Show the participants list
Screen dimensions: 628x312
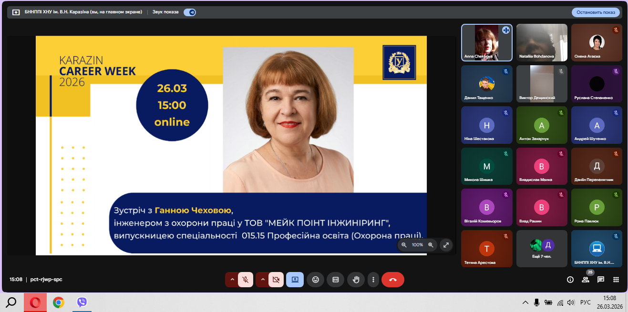click(x=586, y=280)
